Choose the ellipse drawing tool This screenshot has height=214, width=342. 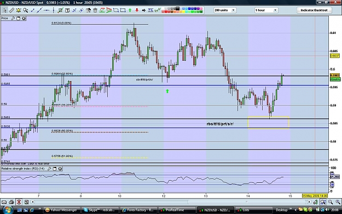tap(116, 10)
